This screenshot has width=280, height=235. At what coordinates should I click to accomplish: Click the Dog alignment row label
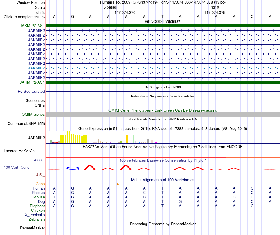[41, 202]
